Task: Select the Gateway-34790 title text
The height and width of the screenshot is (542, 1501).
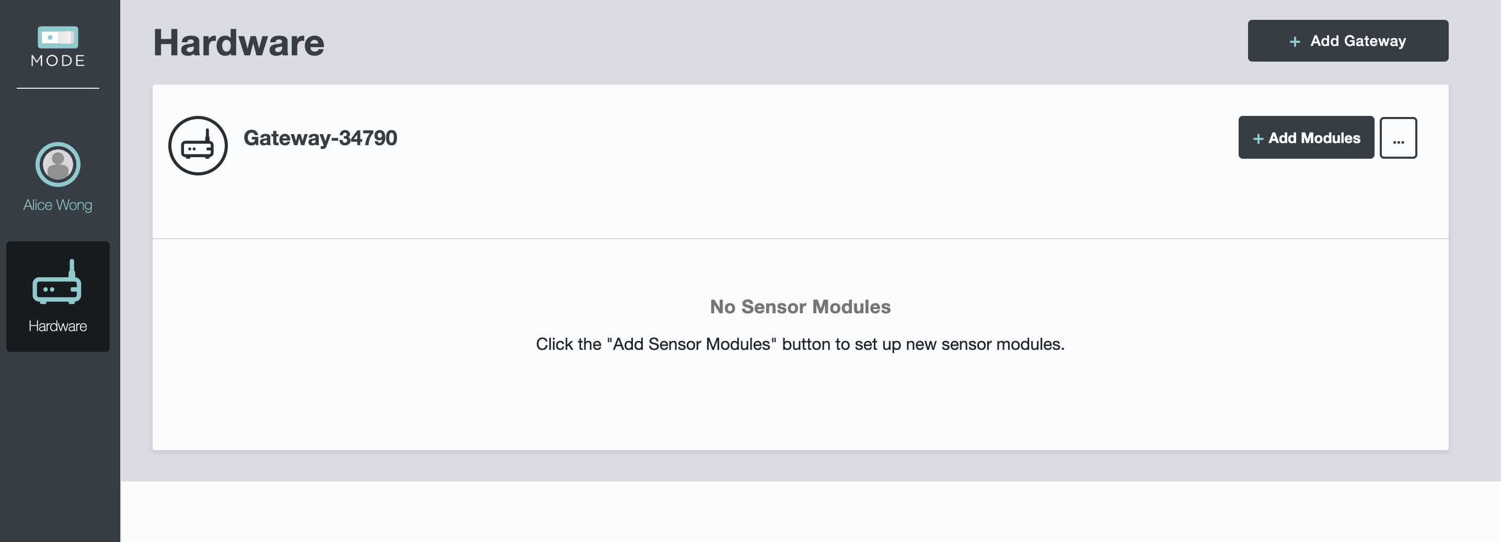Action: (320, 138)
